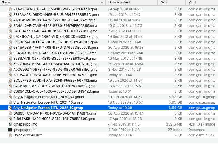Click the file icon for UnlockCodes.ucx
The image size is (218, 146).
(x=10, y=135)
